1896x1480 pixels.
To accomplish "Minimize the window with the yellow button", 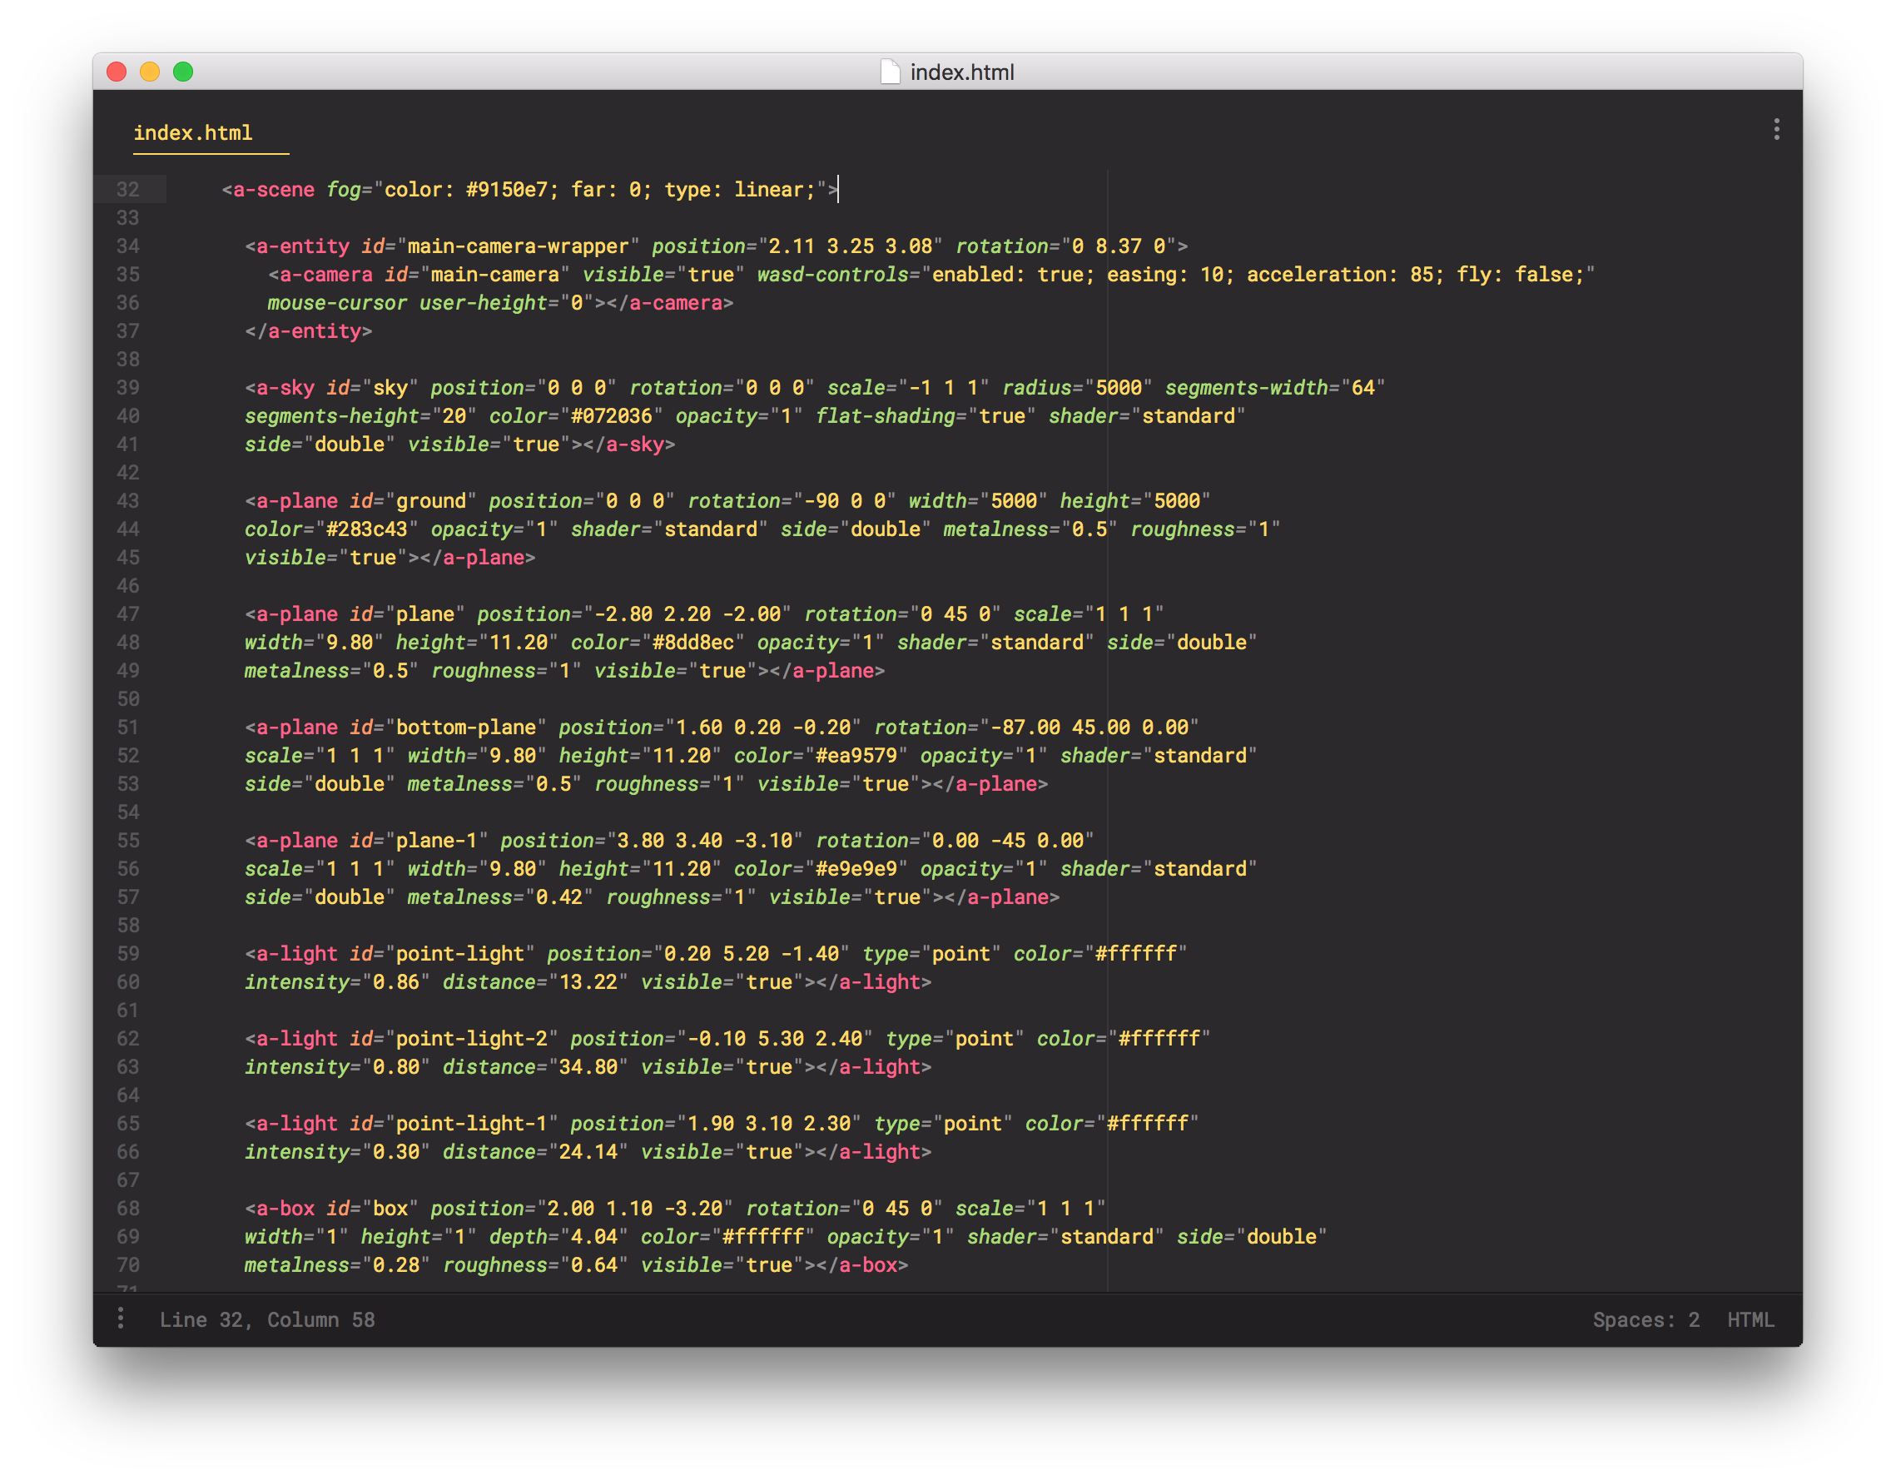I will 150,72.
